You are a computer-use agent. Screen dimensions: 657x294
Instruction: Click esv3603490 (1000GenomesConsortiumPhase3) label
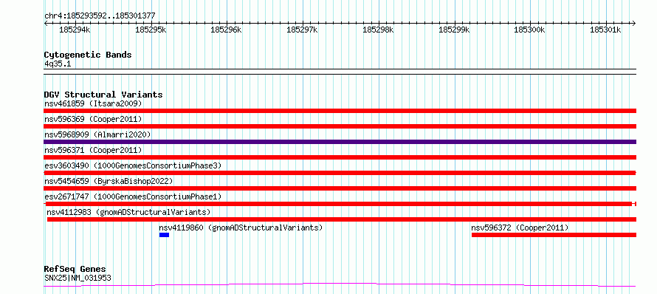(132, 165)
